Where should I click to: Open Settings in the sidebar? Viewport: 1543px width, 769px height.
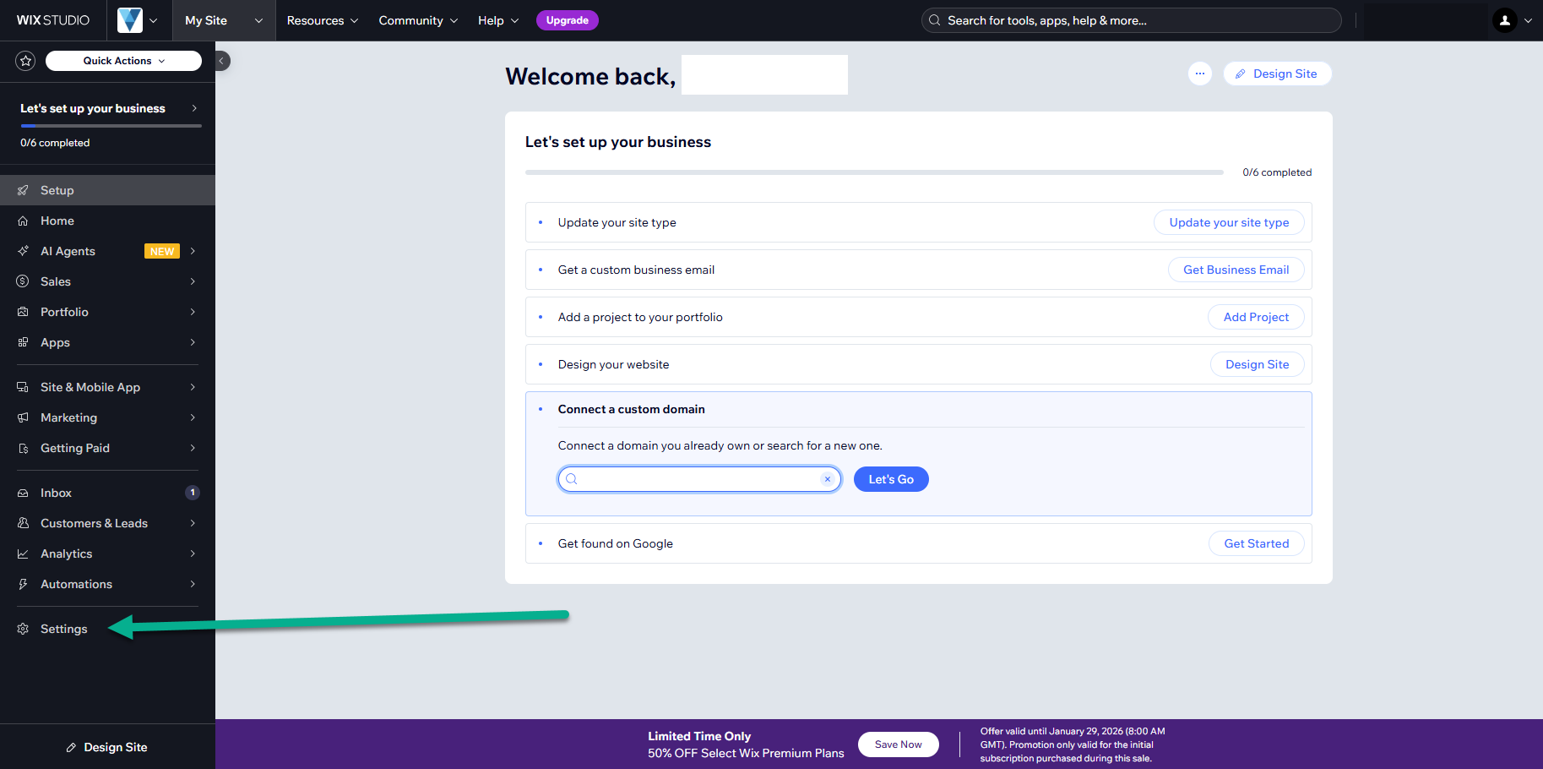[x=107, y=629]
